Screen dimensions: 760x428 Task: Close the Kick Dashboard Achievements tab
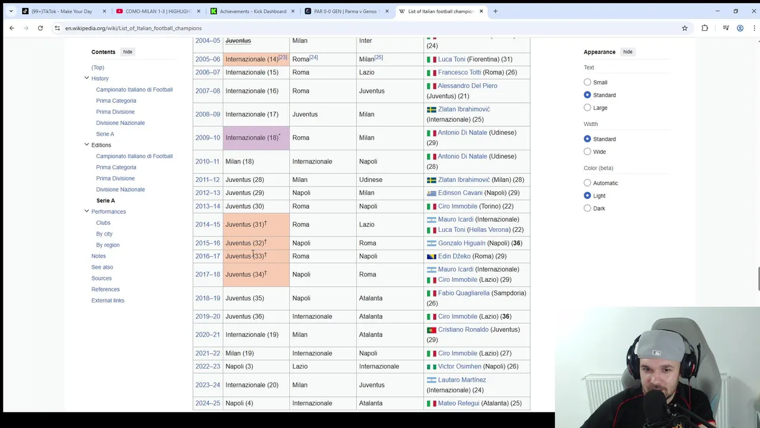[293, 11]
